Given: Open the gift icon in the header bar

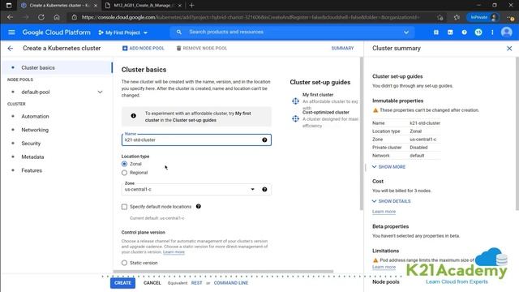Looking at the screenshot, I should (x=436, y=32).
